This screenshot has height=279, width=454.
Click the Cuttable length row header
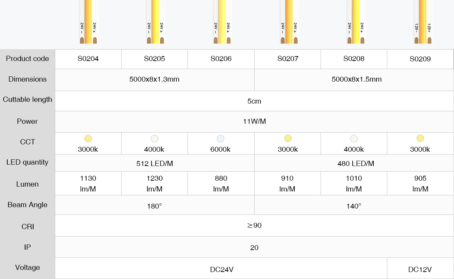pyautogui.click(x=27, y=99)
